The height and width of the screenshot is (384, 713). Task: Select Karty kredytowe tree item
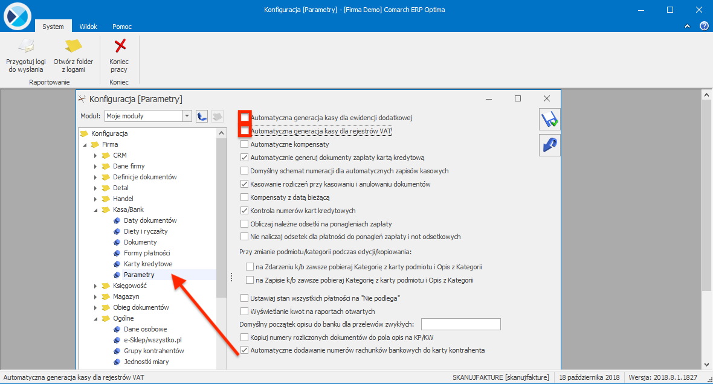pyautogui.click(x=148, y=264)
